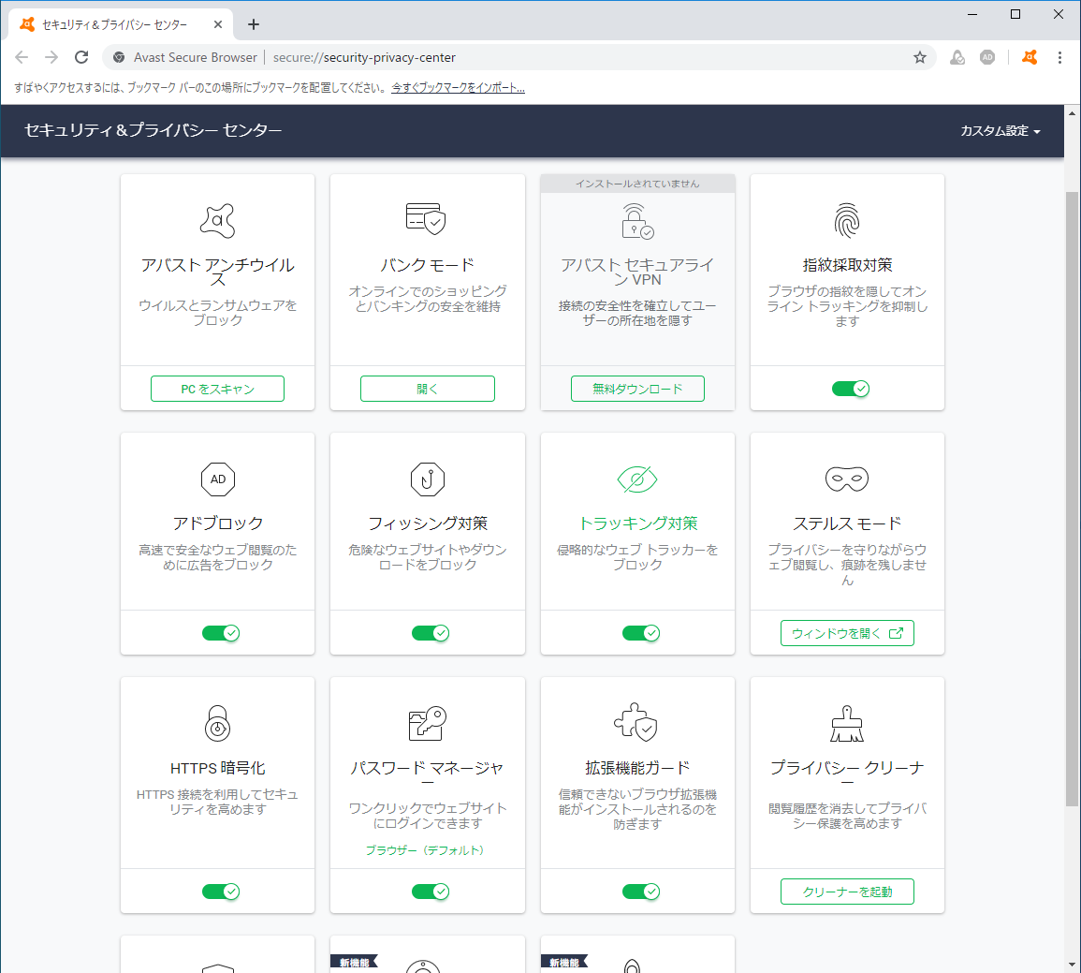Click the 拡張機能ガード title

click(637, 768)
